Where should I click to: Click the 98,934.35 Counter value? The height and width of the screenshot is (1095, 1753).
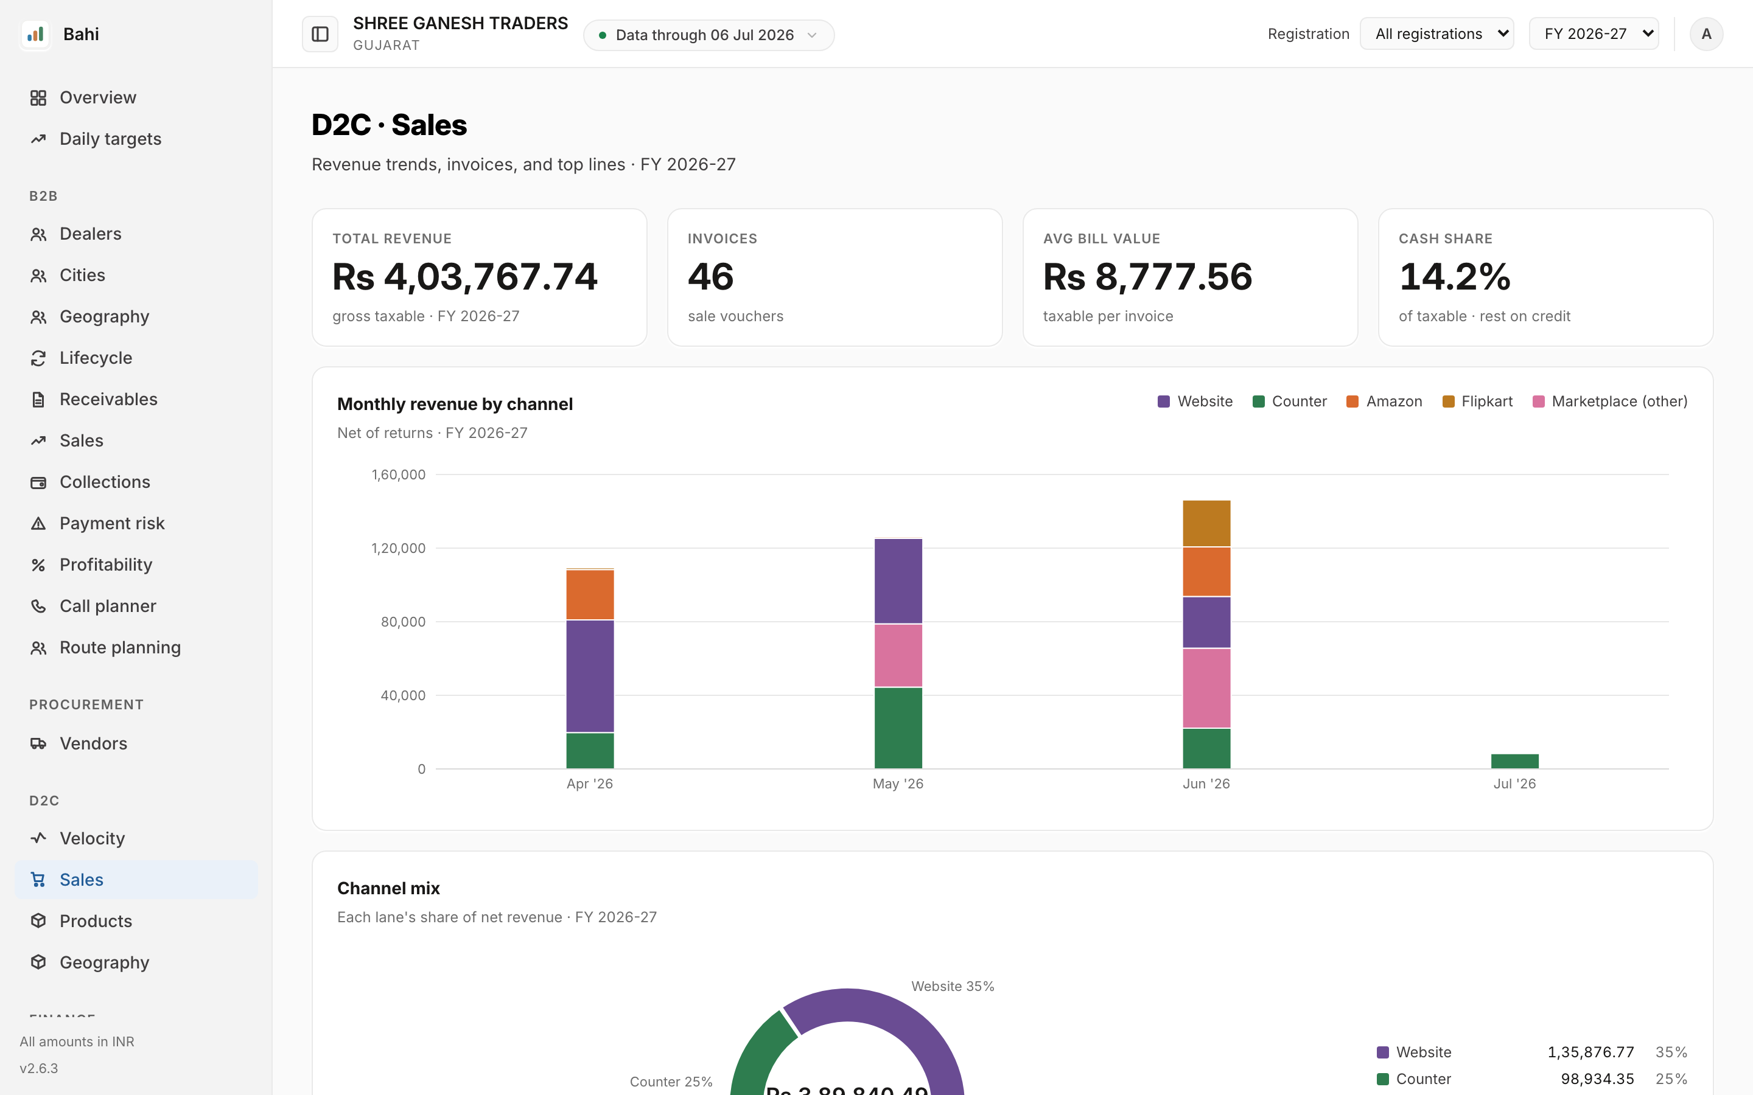coord(1597,1079)
